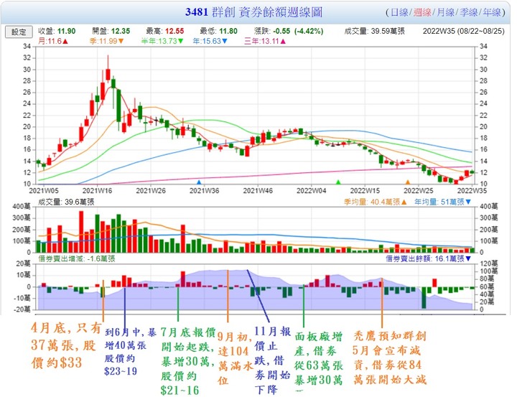Image resolution: width=517 pixels, height=397 pixels.
Task: Click the 2021W16 x-axis label
Action: (x=97, y=191)
